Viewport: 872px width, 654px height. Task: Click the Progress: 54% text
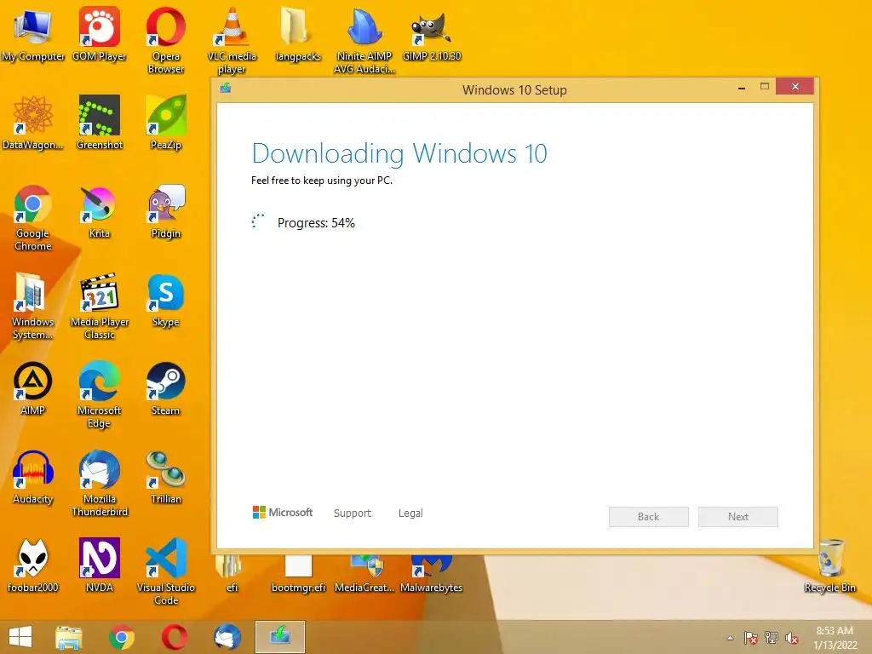316,223
